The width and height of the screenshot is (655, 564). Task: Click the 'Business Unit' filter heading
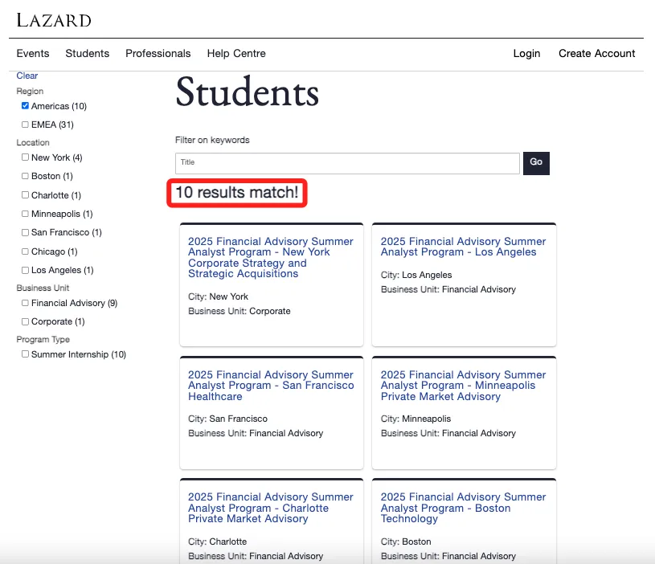[x=43, y=288]
